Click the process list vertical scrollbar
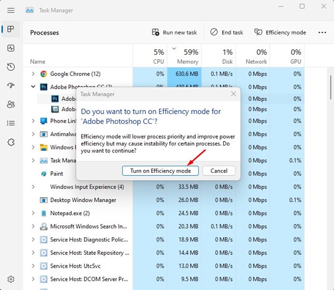Viewport: 334px width, 290px height. point(331,86)
